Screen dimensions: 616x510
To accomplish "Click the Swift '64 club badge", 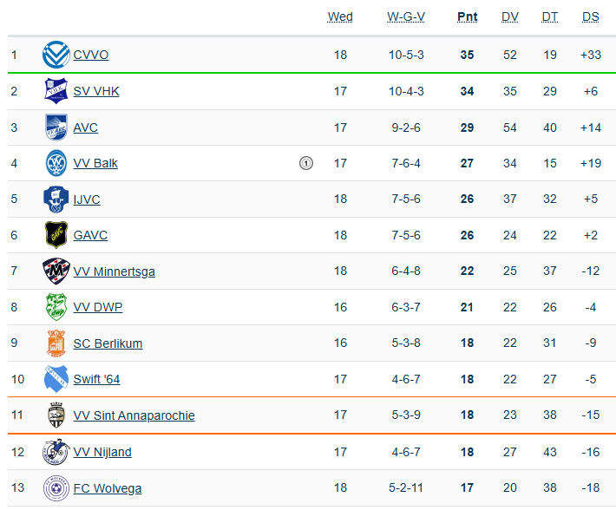I will pyautogui.click(x=56, y=379).
